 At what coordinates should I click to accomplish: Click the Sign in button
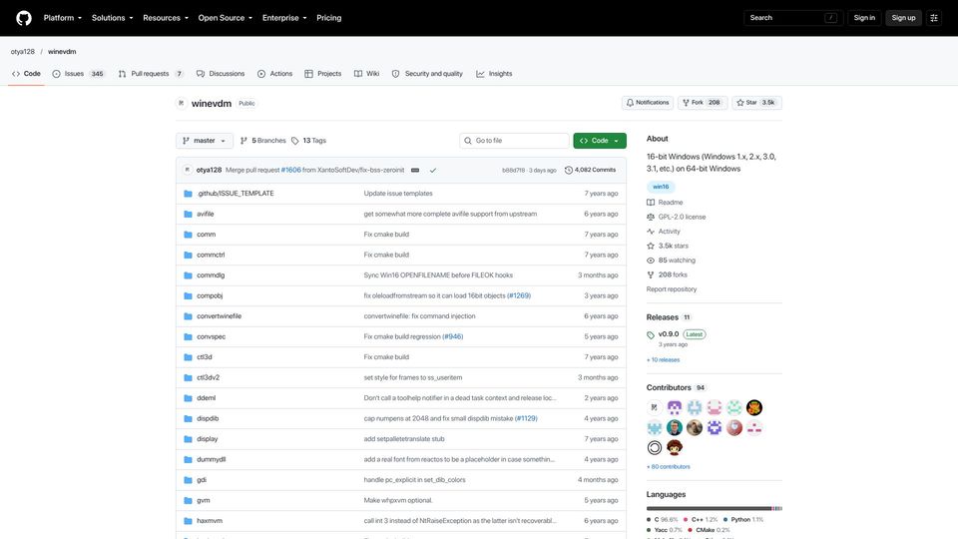(864, 18)
